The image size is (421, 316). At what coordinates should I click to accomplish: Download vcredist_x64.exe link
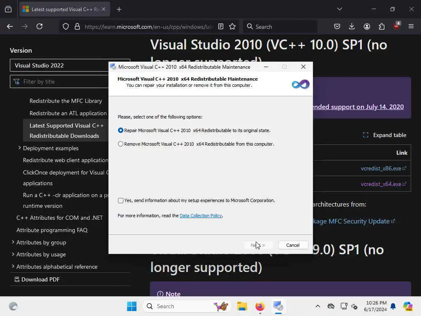[x=384, y=184]
